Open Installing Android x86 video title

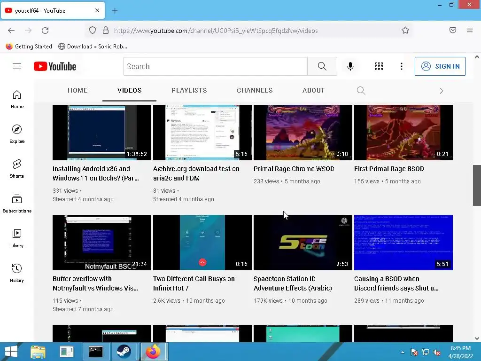point(96,173)
